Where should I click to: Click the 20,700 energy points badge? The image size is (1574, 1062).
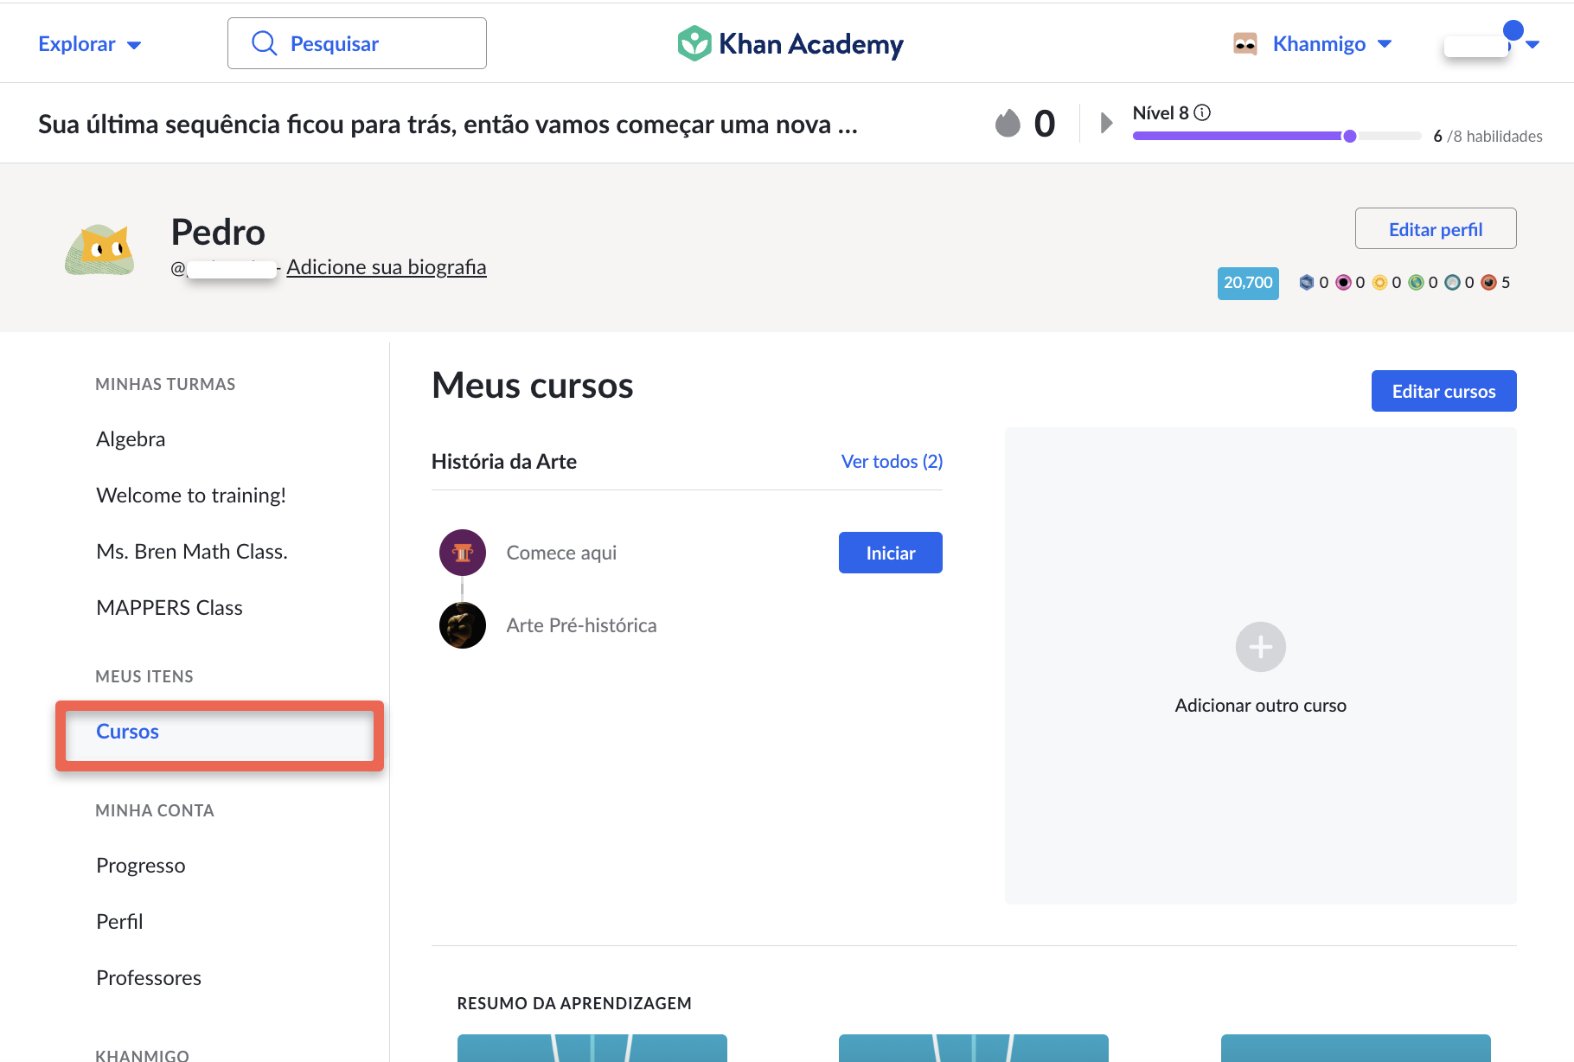[x=1248, y=283]
